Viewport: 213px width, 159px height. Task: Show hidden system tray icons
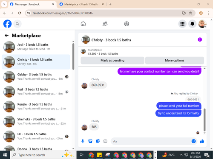tap(181, 155)
